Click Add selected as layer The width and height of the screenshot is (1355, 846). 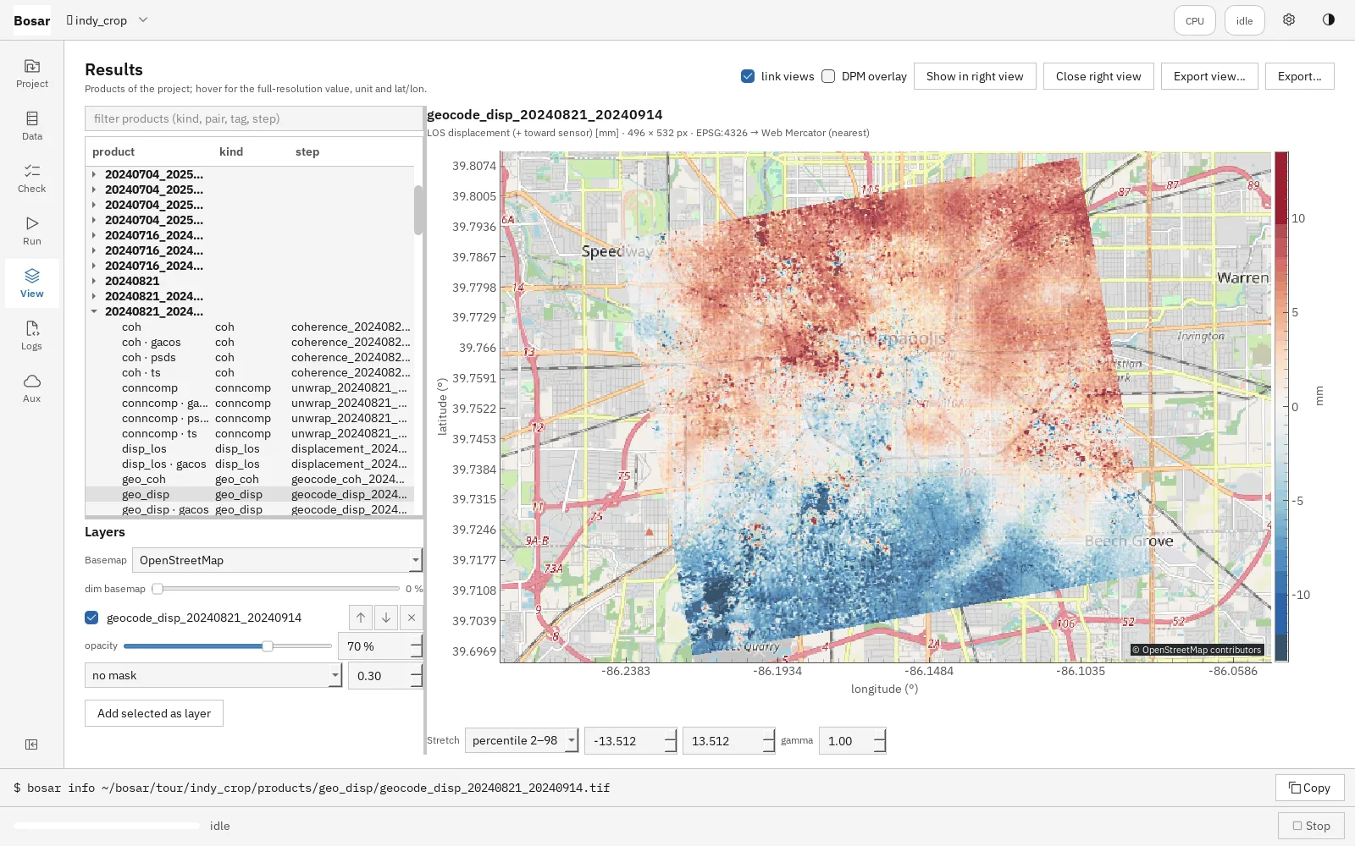[x=154, y=713]
